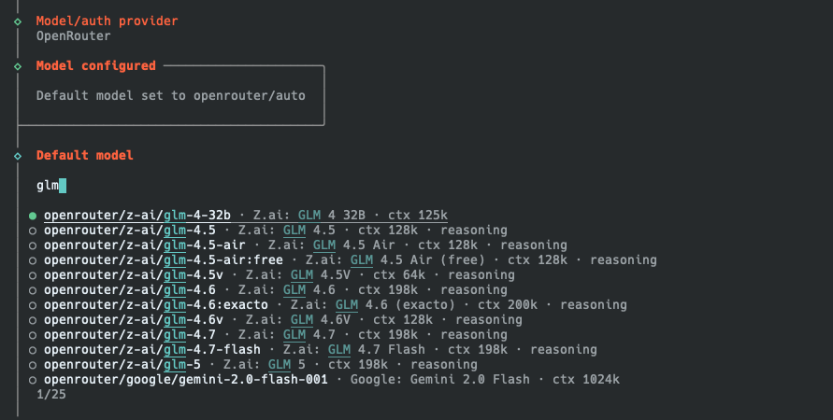This screenshot has width=833, height=420.
Task: Click the "1/25" results counter
Action: 51,395
